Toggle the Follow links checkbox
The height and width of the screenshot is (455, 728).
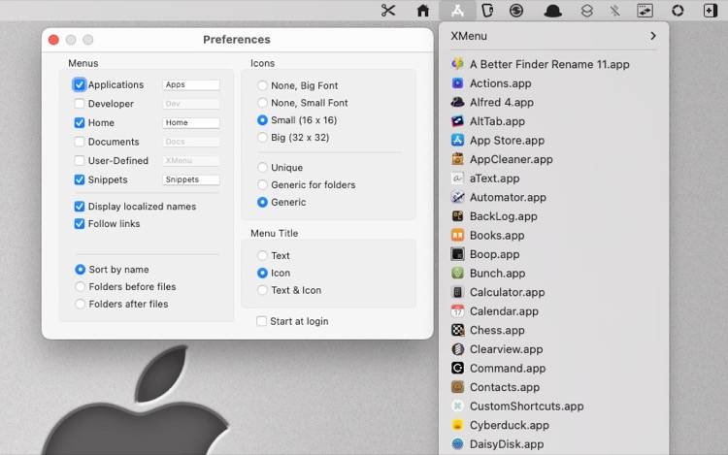tap(80, 223)
